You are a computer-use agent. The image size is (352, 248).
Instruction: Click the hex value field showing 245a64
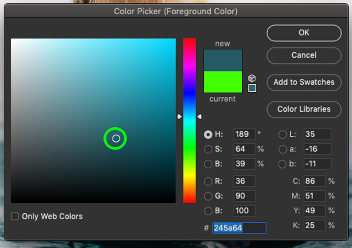pyautogui.click(x=239, y=228)
